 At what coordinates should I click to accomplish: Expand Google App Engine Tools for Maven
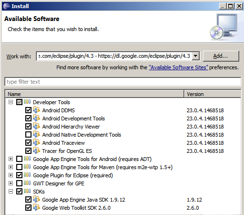coord(11,167)
